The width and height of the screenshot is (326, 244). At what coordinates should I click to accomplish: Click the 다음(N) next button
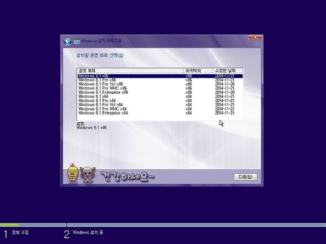[x=245, y=177]
